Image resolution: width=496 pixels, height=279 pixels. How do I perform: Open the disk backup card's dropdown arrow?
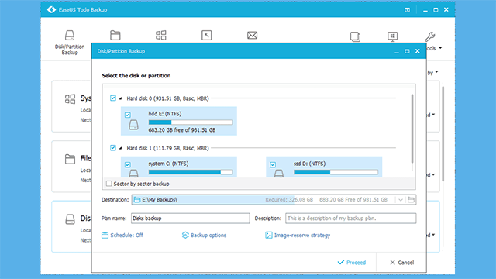tap(433, 235)
